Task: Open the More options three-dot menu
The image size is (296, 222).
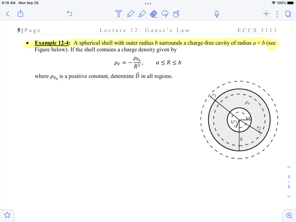Action: coord(277,14)
